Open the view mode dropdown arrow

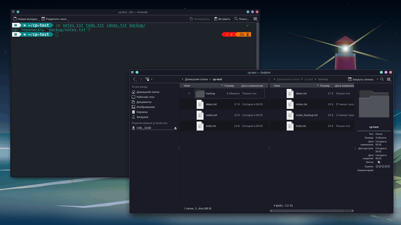152,79
